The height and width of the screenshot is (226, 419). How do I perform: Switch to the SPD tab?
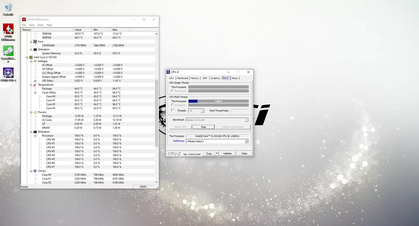click(x=205, y=78)
